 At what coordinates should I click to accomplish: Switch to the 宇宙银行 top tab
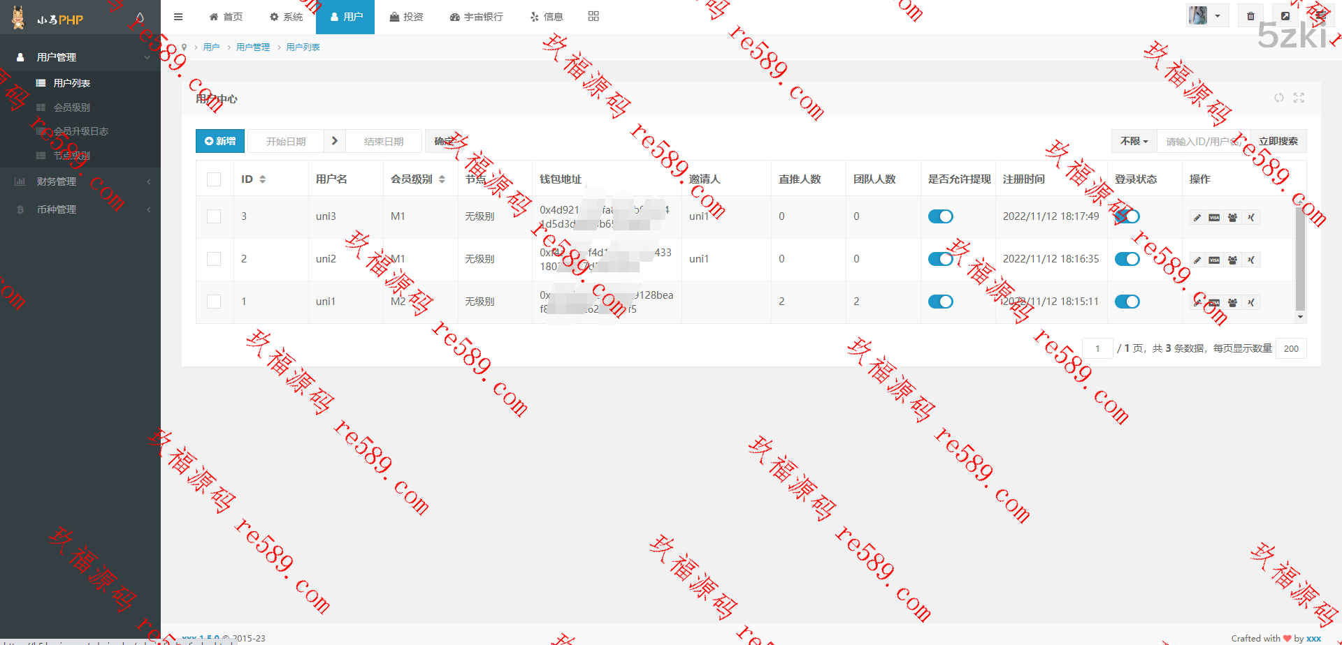coord(476,17)
